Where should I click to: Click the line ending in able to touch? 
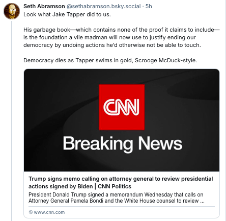(x=112, y=45)
